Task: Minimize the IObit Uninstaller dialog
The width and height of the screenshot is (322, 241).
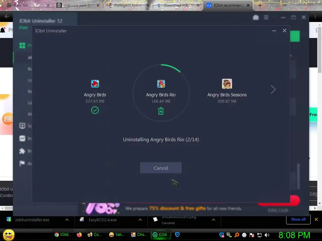Action: point(274,31)
